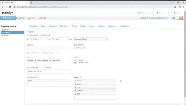Click the start date field 23.02.2019
The image size is (186, 105).
(x=39, y=39)
